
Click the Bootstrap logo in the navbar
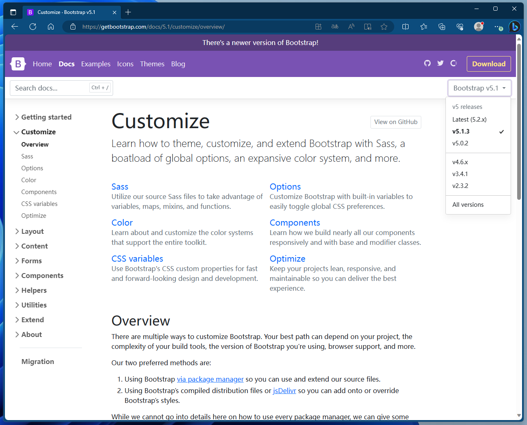[x=18, y=63]
